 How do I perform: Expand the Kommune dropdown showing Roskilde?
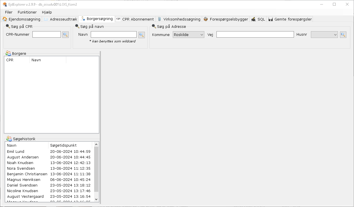click(x=188, y=35)
